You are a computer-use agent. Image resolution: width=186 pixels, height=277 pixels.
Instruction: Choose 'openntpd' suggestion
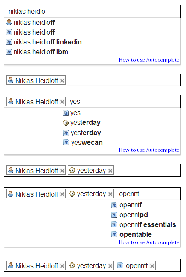tap(130, 215)
